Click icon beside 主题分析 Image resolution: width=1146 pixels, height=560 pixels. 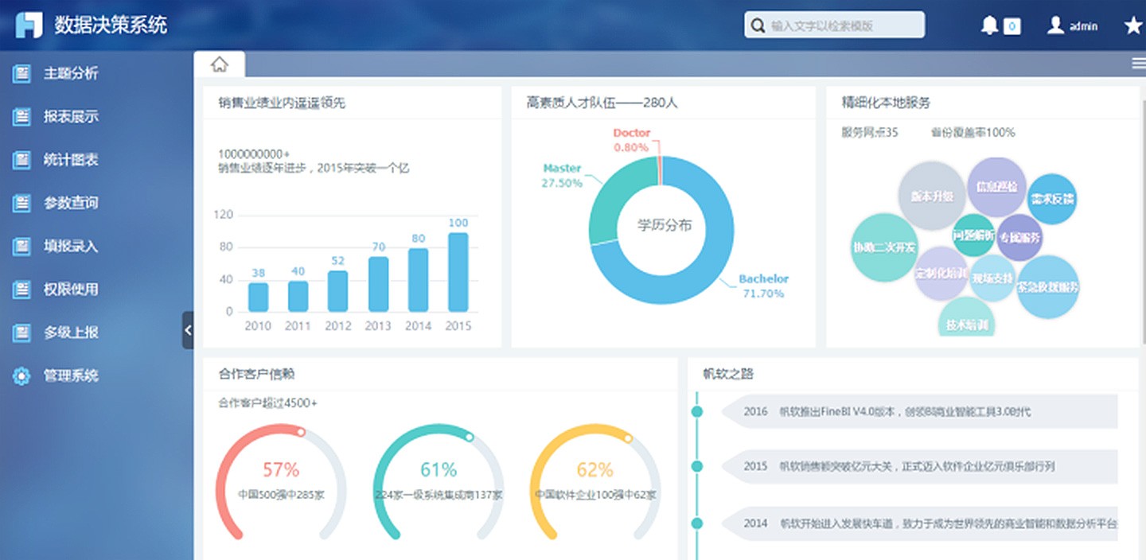point(21,73)
